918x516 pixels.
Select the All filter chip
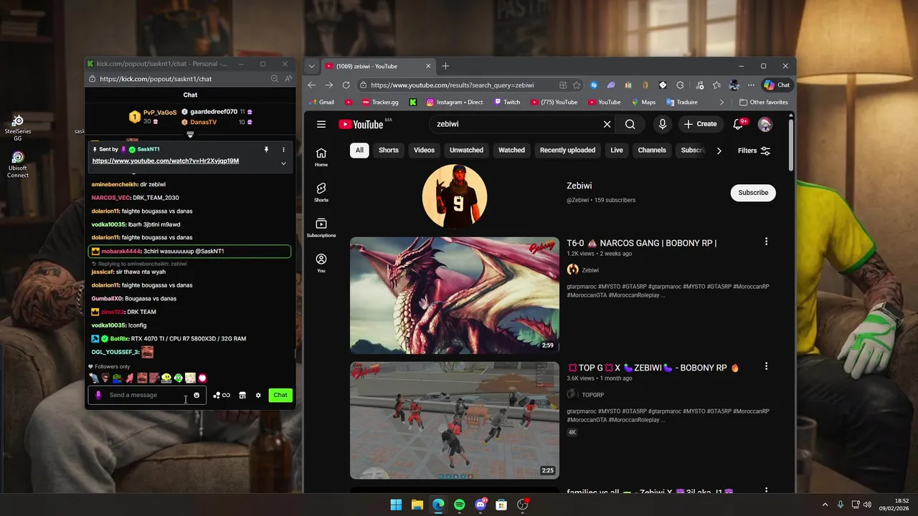(359, 150)
